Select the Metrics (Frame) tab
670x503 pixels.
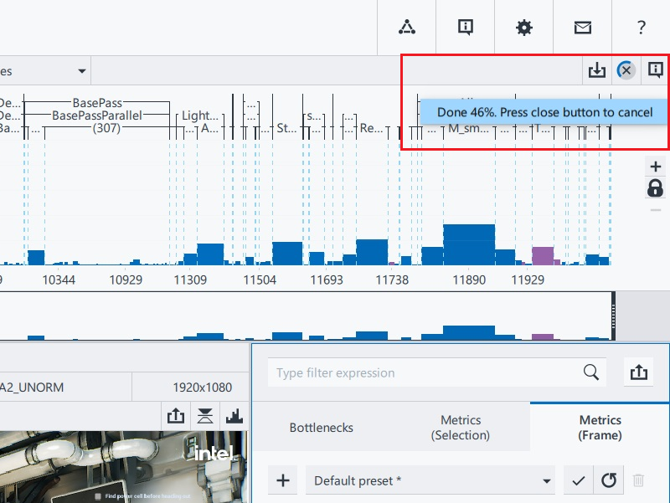pos(600,428)
